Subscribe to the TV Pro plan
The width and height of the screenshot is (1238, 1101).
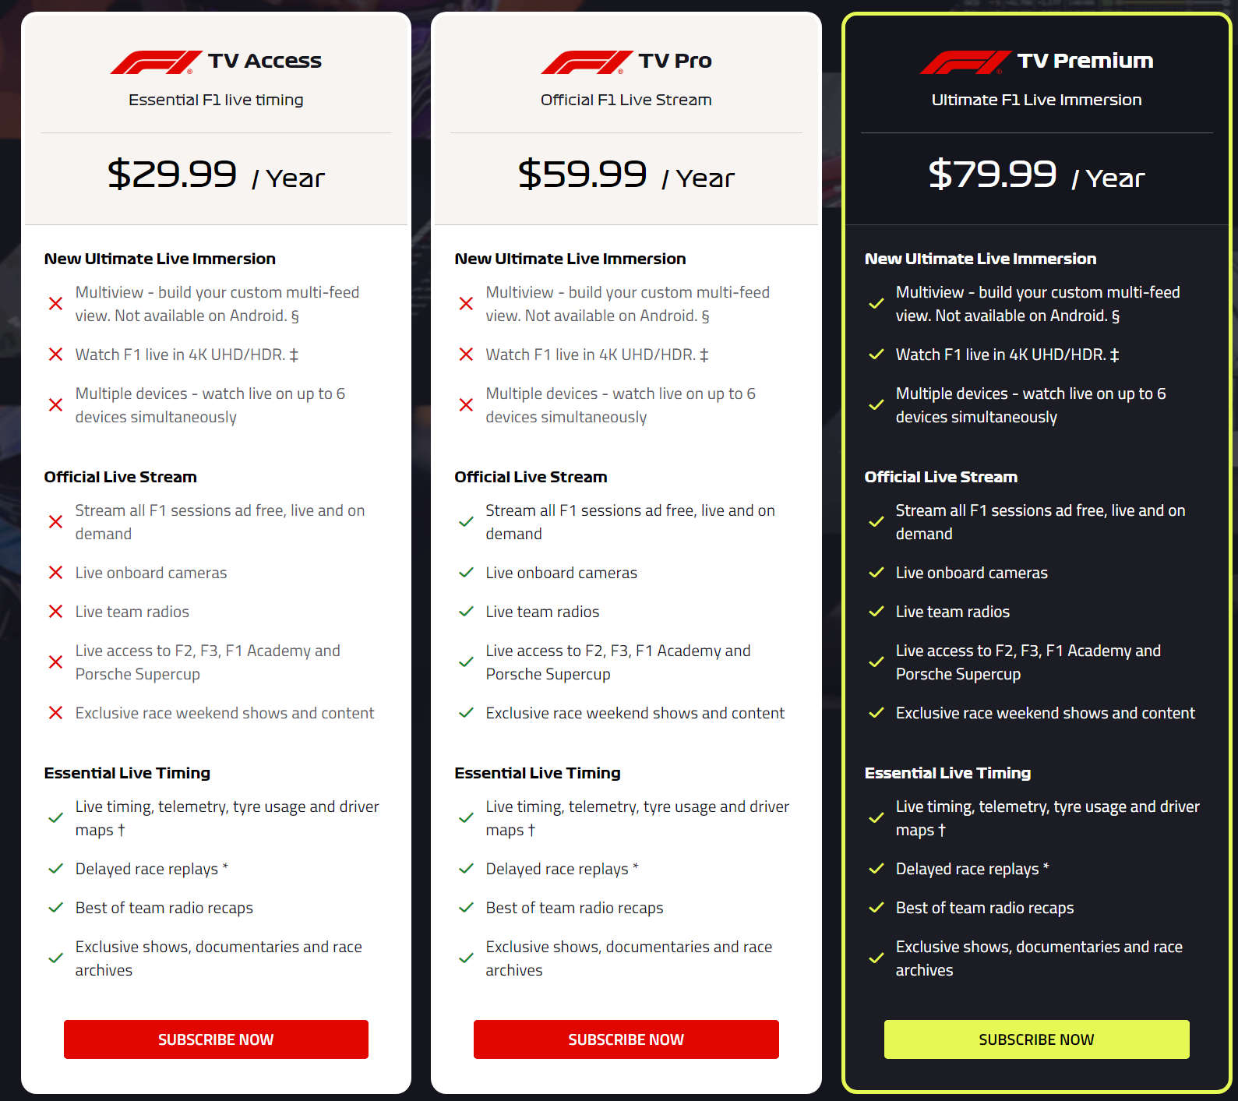[x=626, y=1039]
